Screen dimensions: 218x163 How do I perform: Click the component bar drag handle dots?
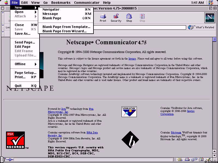pyautogui.click(x=175, y=159)
